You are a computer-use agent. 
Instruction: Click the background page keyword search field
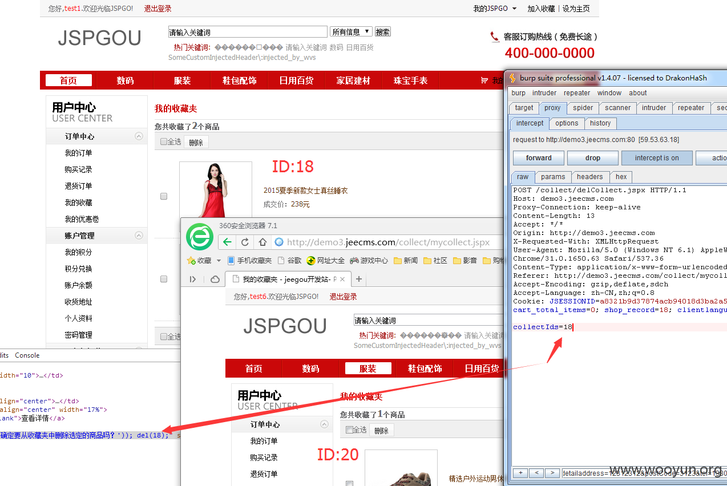click(248, 32)
